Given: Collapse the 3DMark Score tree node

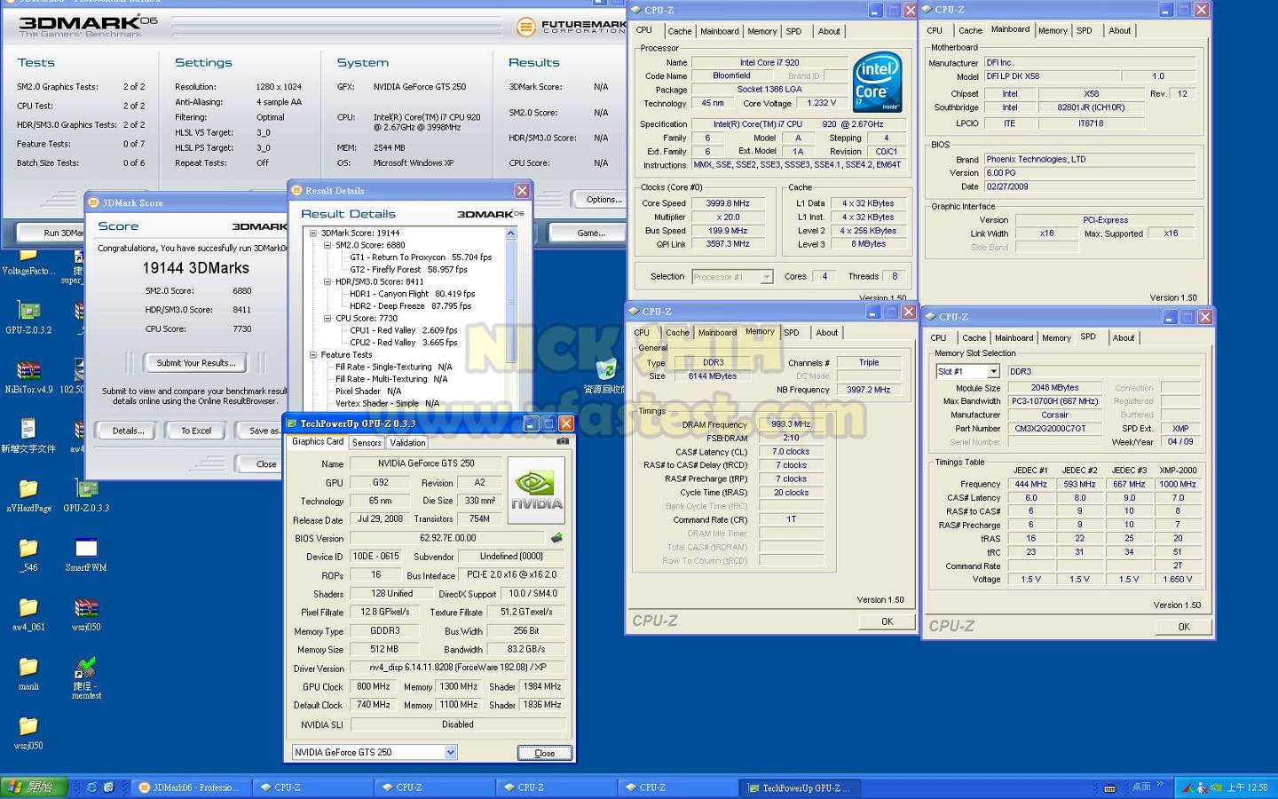Looking at the screenshot, I should click(x=313, y=233).
